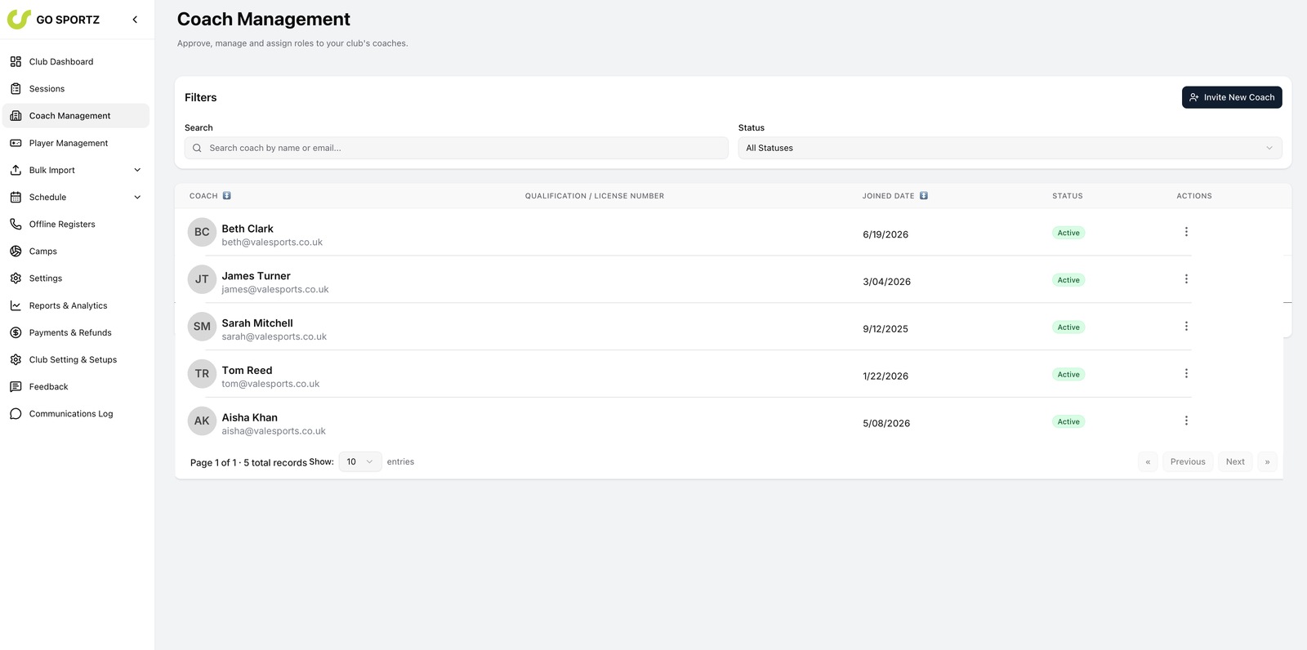The width and height of the screenshot is (1307, 650).
Task: Open the Feedback menu item
Action: (76, 386)
